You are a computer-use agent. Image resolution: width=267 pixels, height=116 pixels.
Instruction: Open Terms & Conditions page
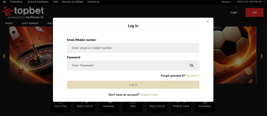38,2
